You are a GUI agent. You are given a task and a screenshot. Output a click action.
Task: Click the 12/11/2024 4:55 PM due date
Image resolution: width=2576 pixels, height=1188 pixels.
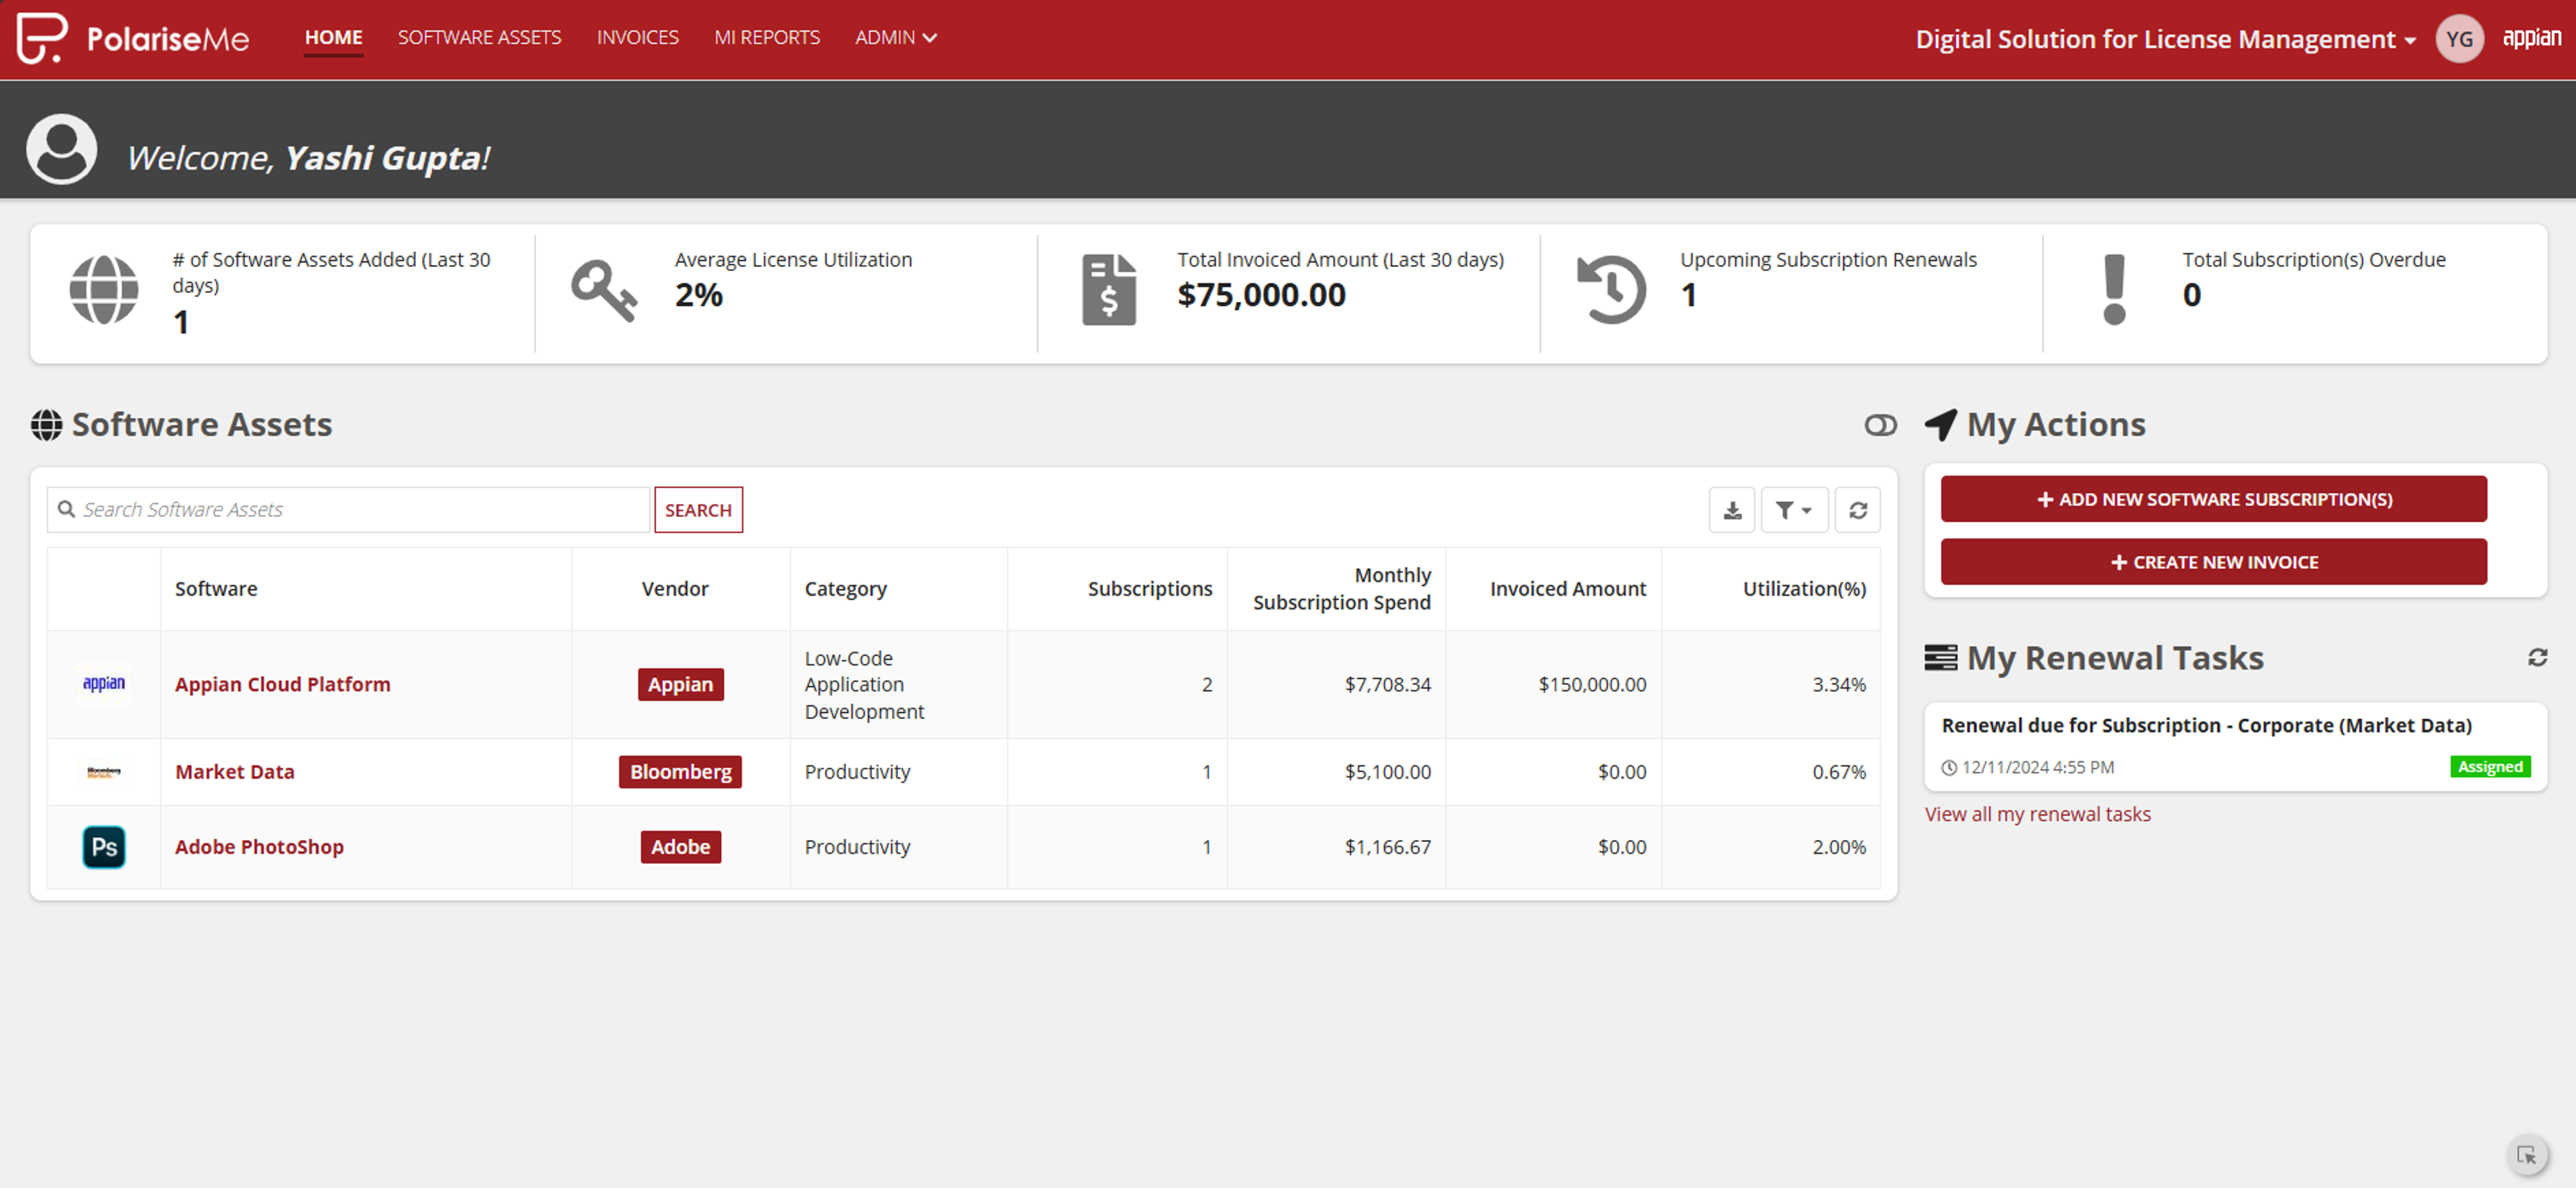pos(2037,768)
